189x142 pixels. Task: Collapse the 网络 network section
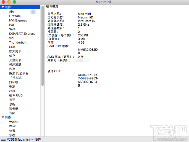(x=3, y=117)
